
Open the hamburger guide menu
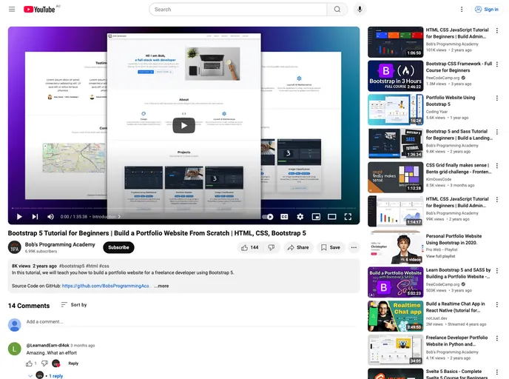[12, 10]
